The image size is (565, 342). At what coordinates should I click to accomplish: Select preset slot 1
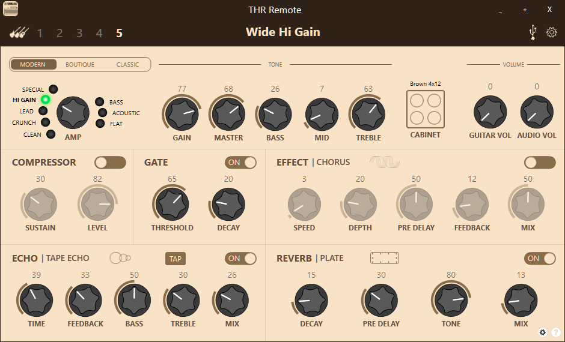[40, 33]
